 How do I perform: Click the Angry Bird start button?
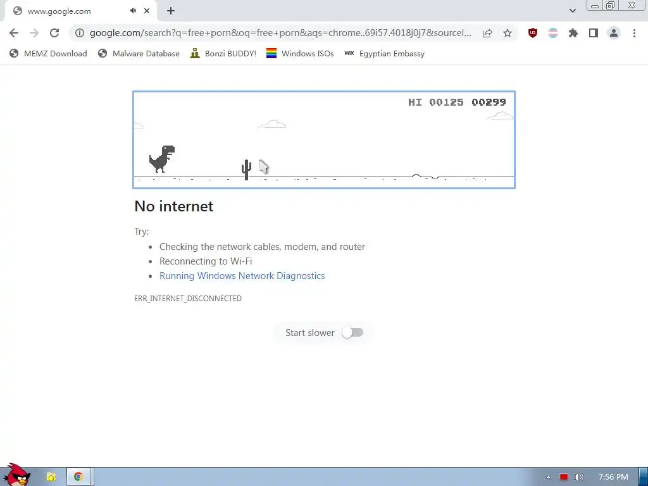(16, 475)
